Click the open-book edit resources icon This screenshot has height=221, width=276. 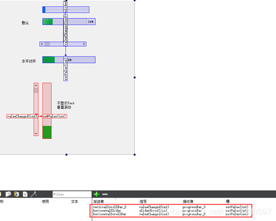click(8, 194)
